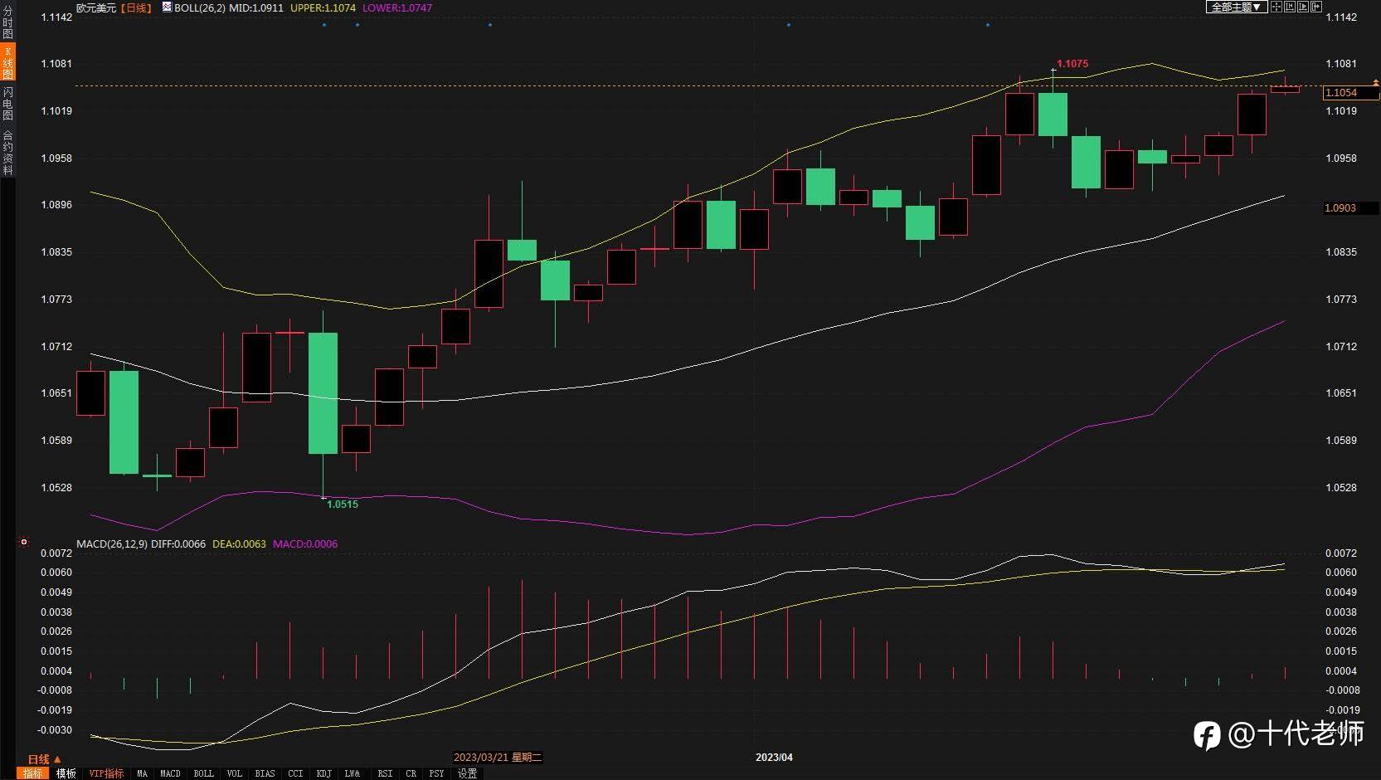Click the MID:1.0911 value

coord(256,7)
